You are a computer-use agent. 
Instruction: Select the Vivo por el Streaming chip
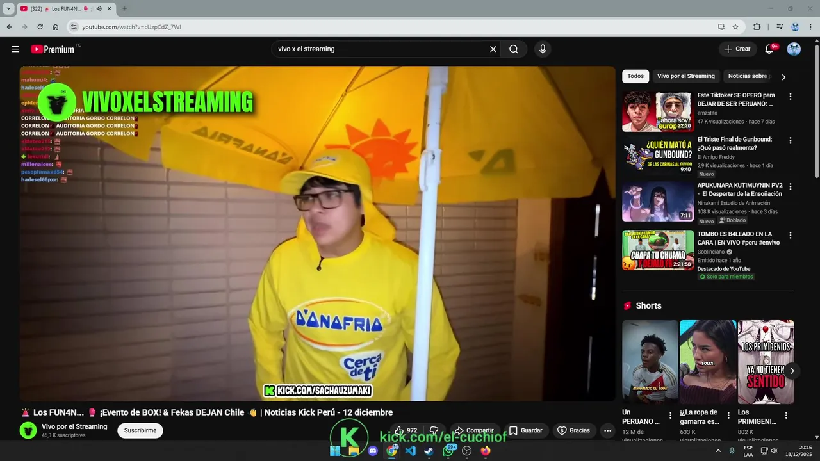(685, 76)
